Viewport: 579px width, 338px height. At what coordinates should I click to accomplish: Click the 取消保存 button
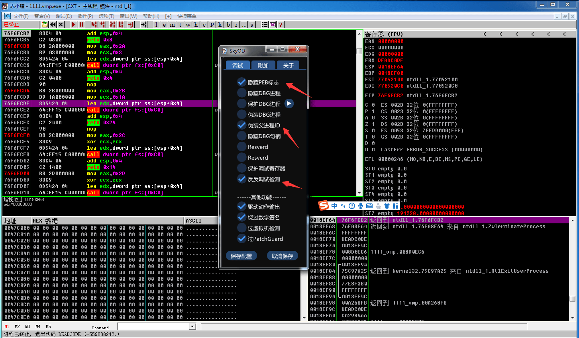coord(282,256)
